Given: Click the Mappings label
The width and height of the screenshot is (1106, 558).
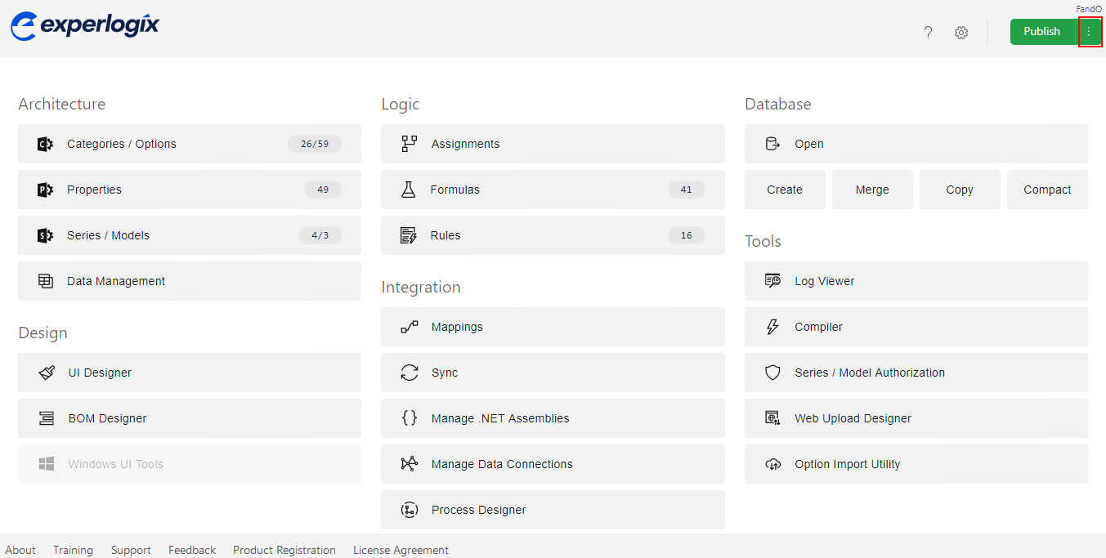Looking at the screenshot, I should pos(457,327).
